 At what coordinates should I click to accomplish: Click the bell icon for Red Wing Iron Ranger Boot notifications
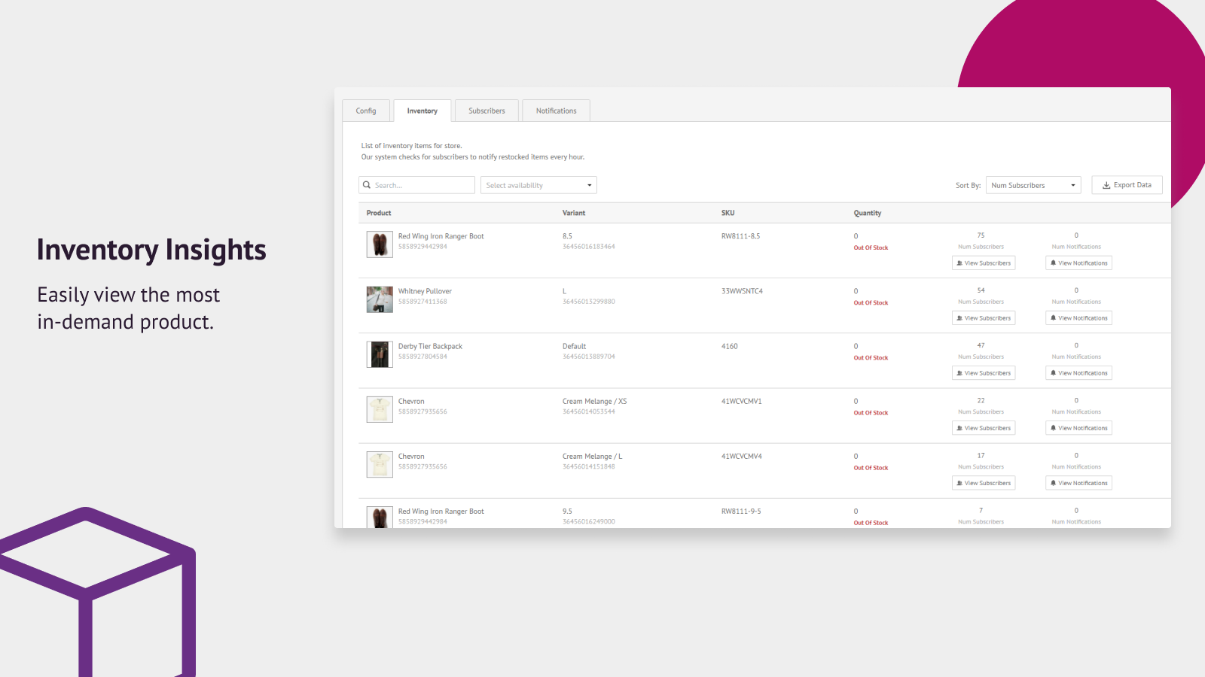1053,263
